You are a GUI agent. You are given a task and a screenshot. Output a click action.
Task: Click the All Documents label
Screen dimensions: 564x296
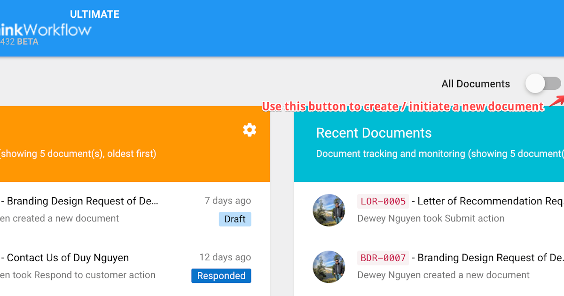tap(475, 84)
